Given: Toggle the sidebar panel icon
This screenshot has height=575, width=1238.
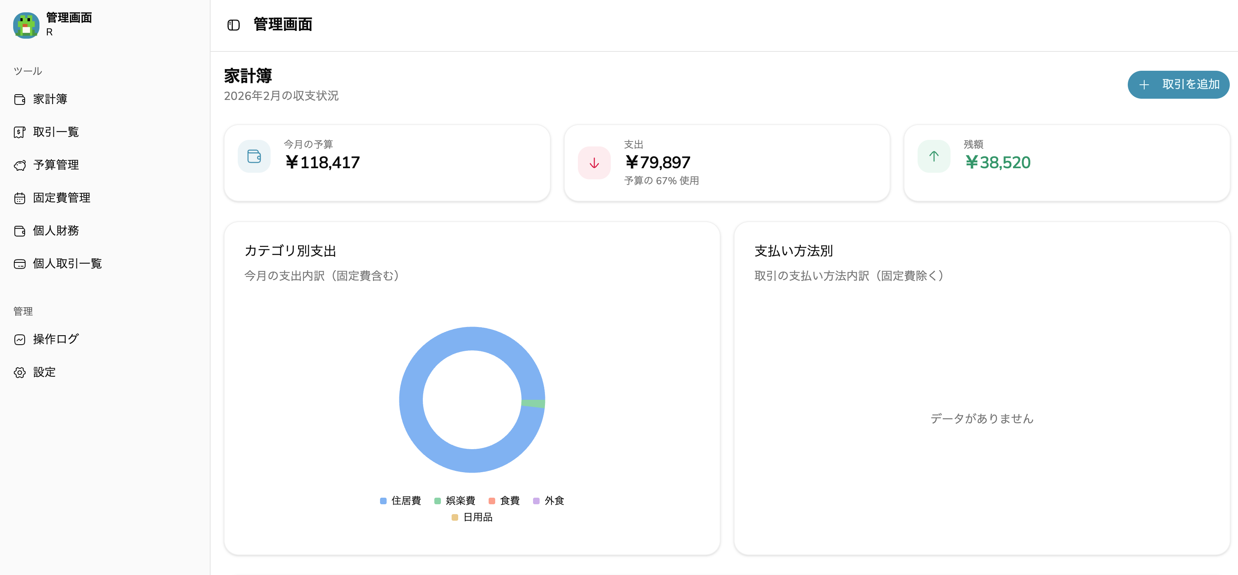Looking at the screenshot, I should (234, 25).
